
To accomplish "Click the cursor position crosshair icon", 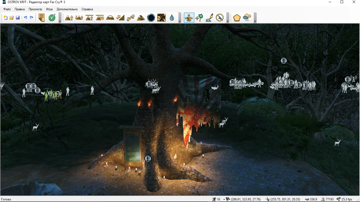I will point(267,199).
